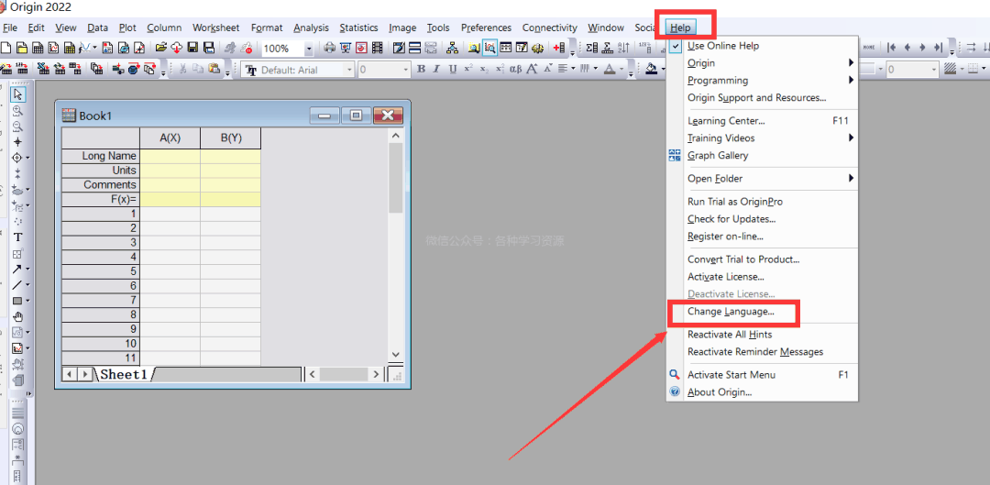990x485 pixels.
Task: Click the Save project icon
Action: (x=192, y=48)
